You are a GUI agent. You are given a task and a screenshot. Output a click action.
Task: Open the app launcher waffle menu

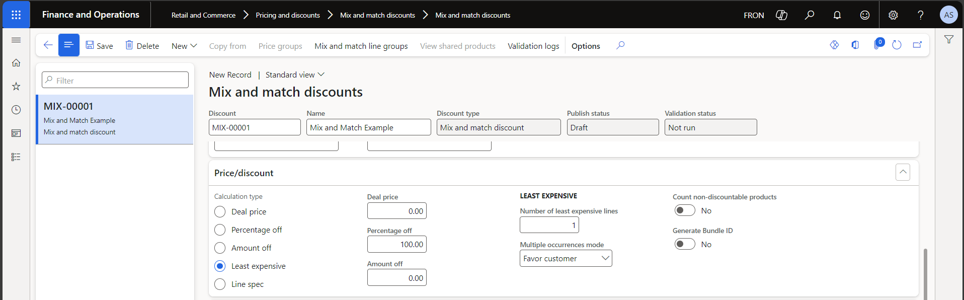(x=16, y=15)
